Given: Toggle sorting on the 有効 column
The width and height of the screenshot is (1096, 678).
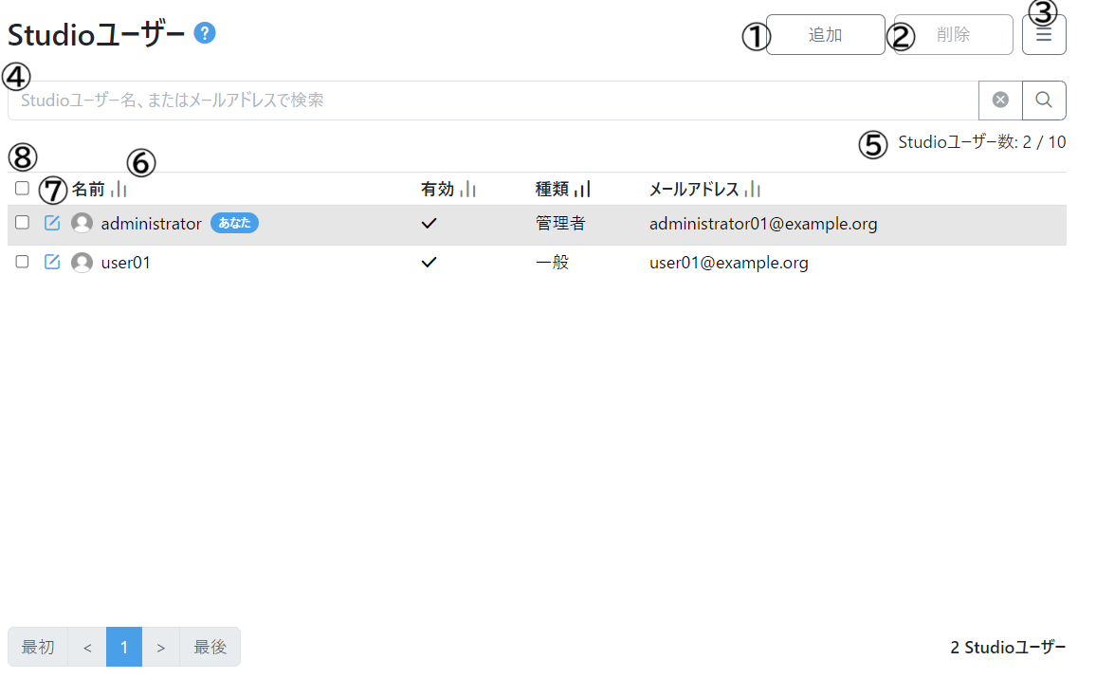Looking at the screenshot, I should click(466, 189).
